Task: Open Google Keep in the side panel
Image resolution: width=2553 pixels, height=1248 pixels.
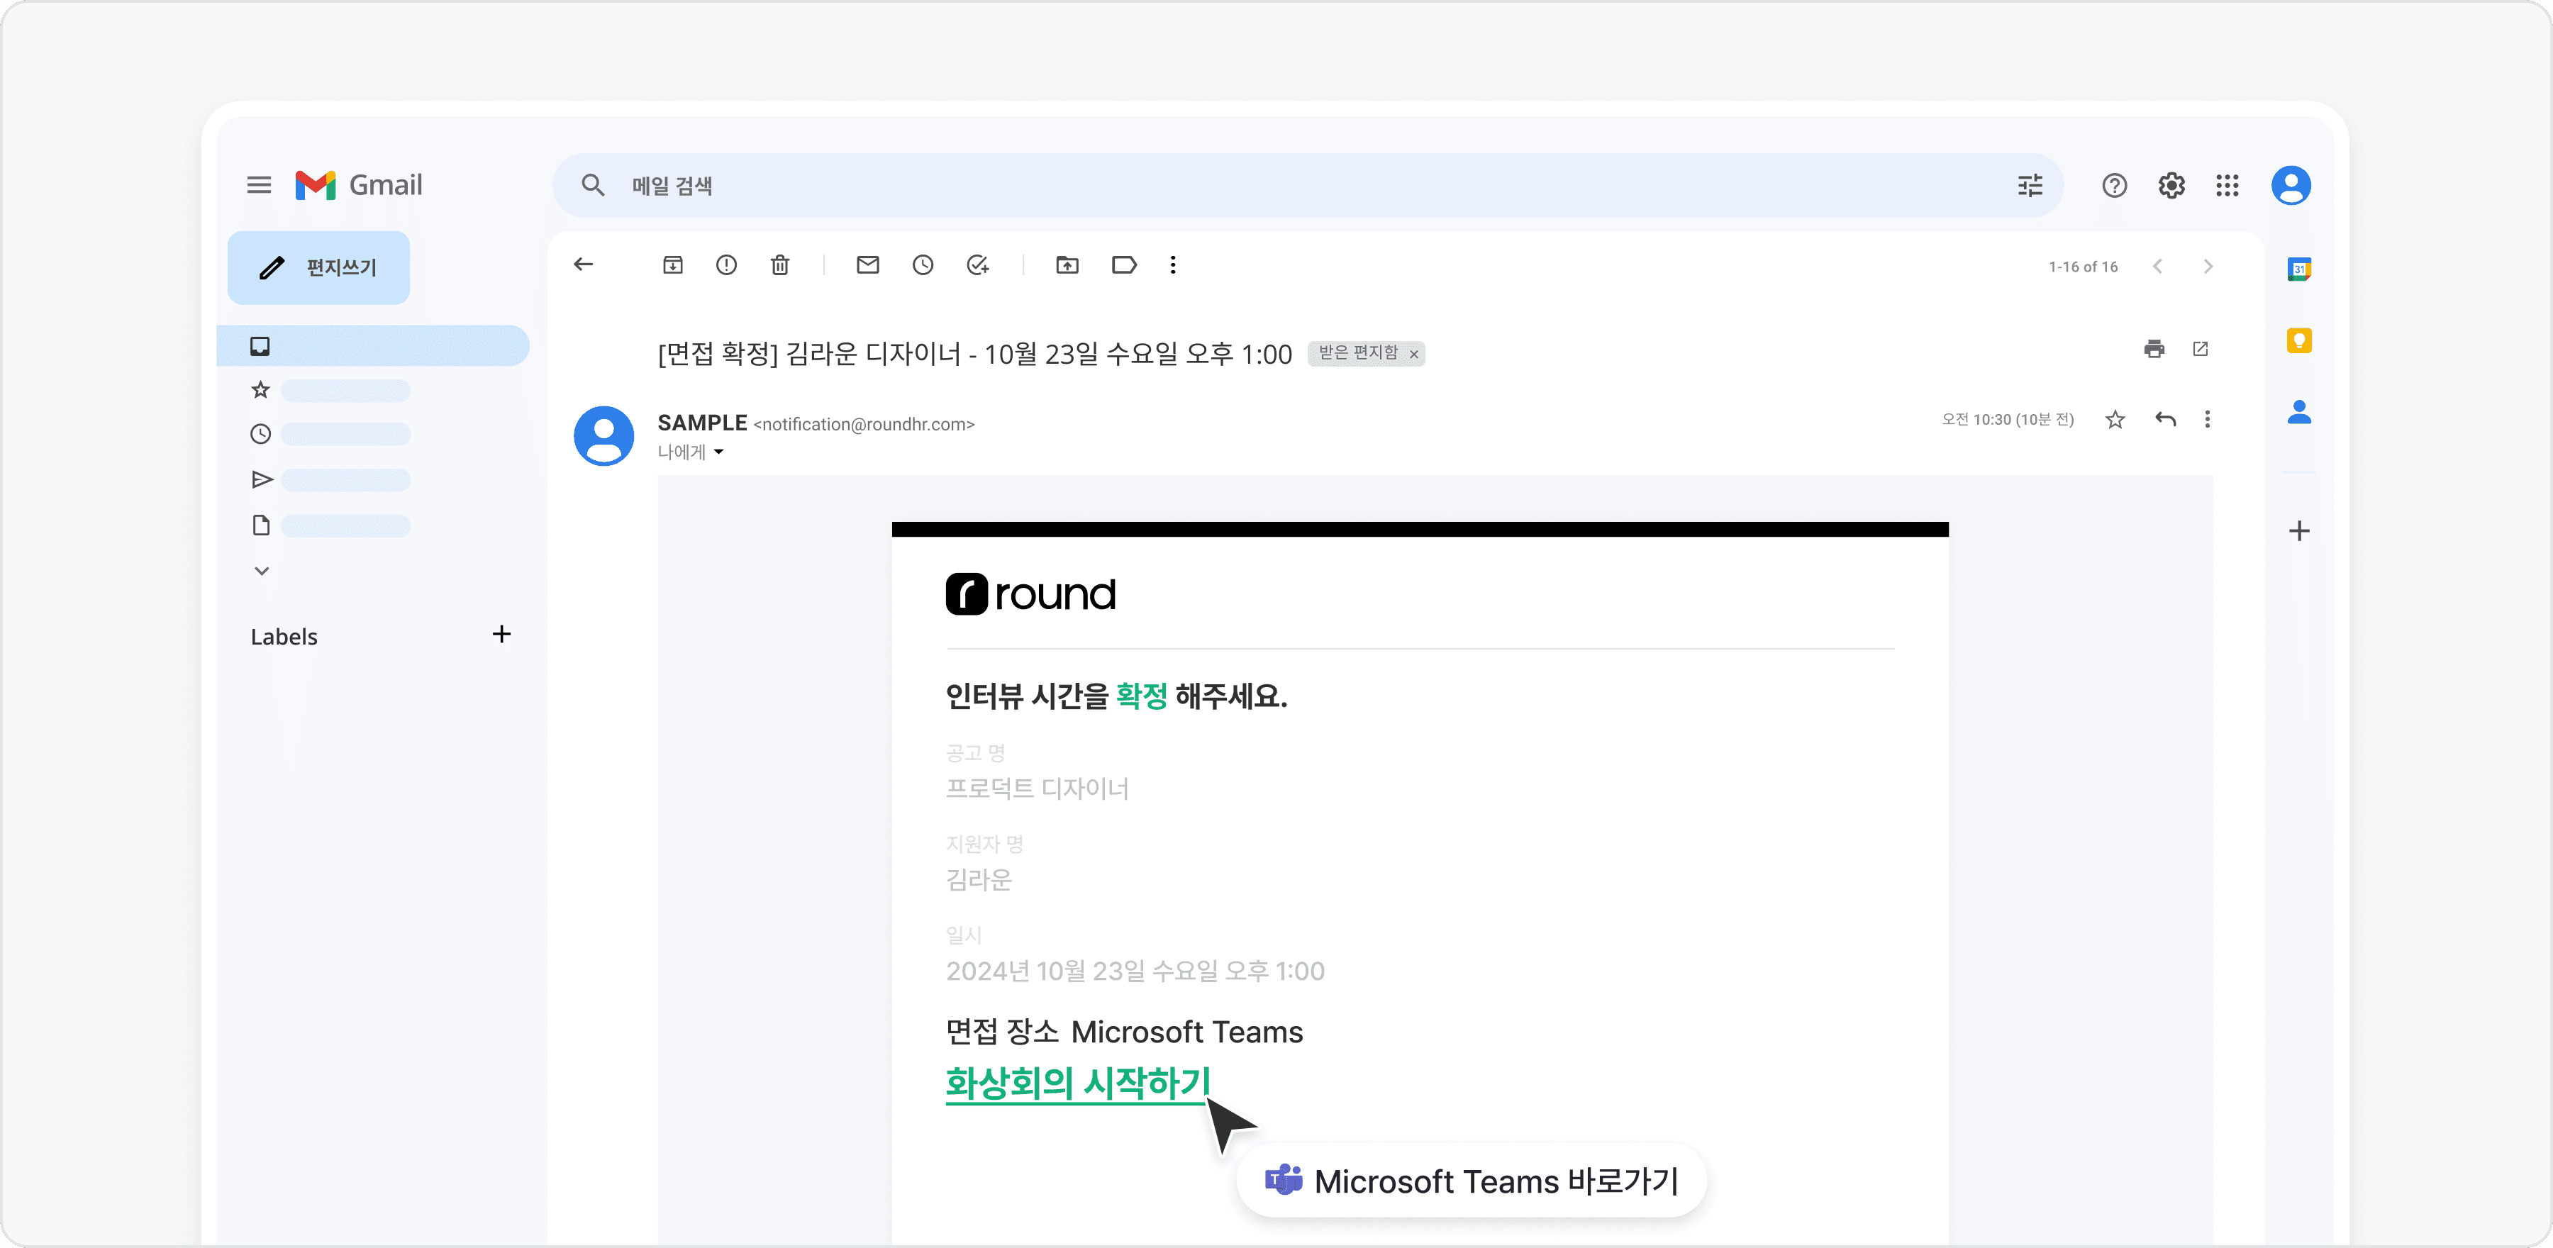Action: click(x=2299, y=341)
